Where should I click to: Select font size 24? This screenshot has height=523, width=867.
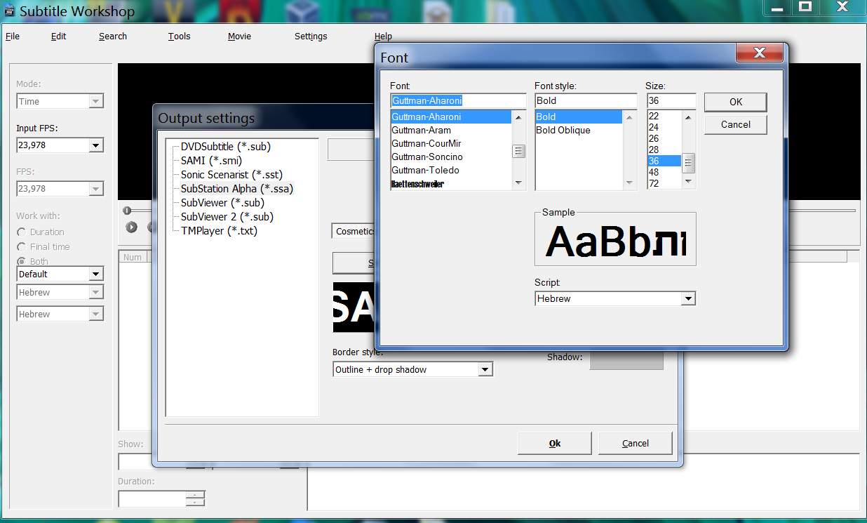(x=664, y=127)
